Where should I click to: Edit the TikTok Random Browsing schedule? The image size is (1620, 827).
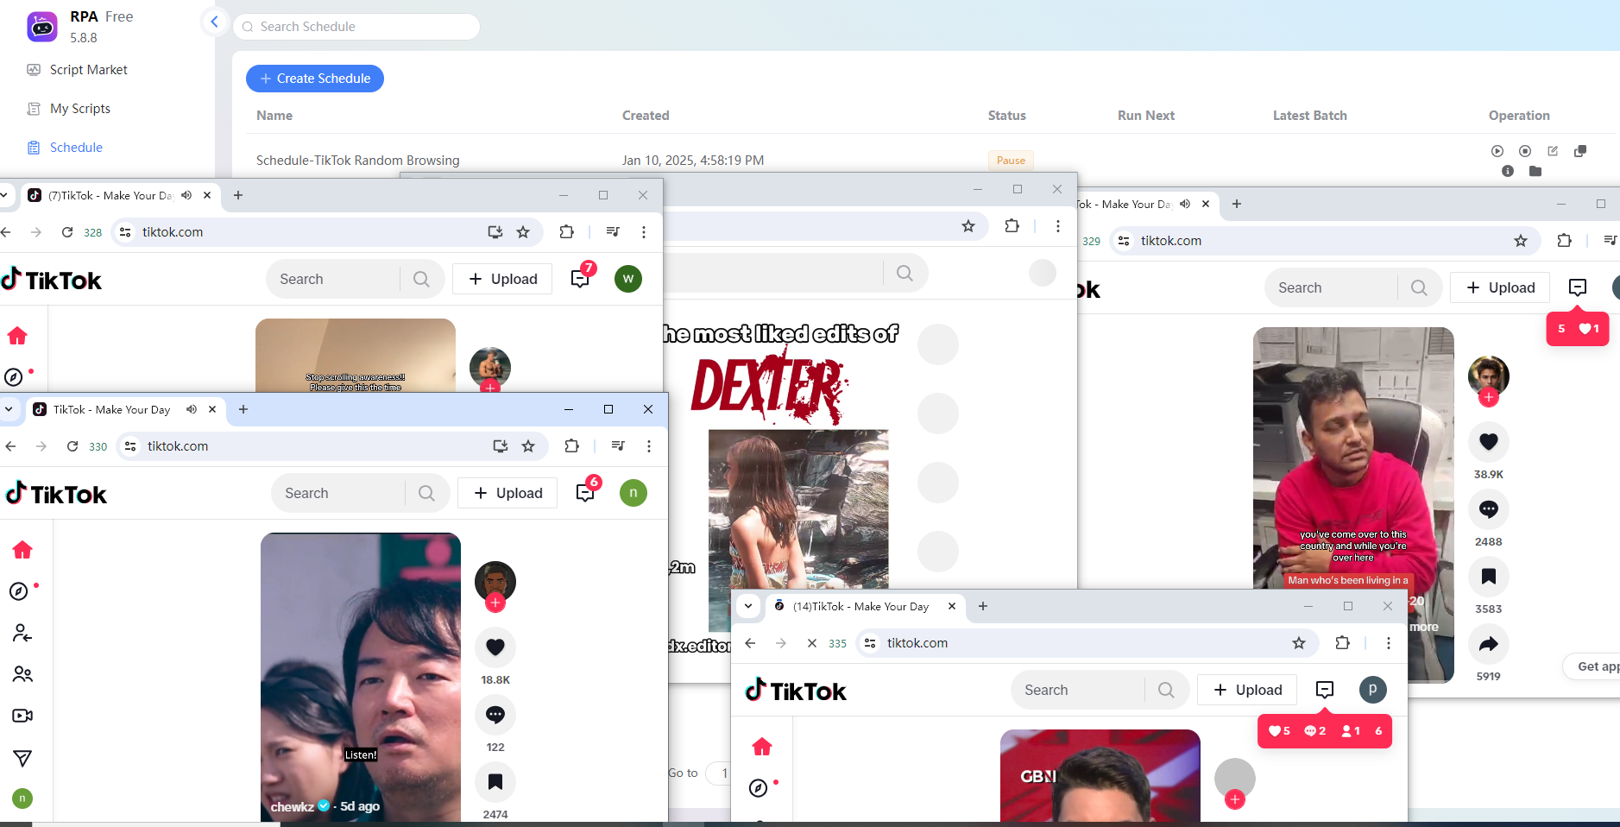(1553, 151)
